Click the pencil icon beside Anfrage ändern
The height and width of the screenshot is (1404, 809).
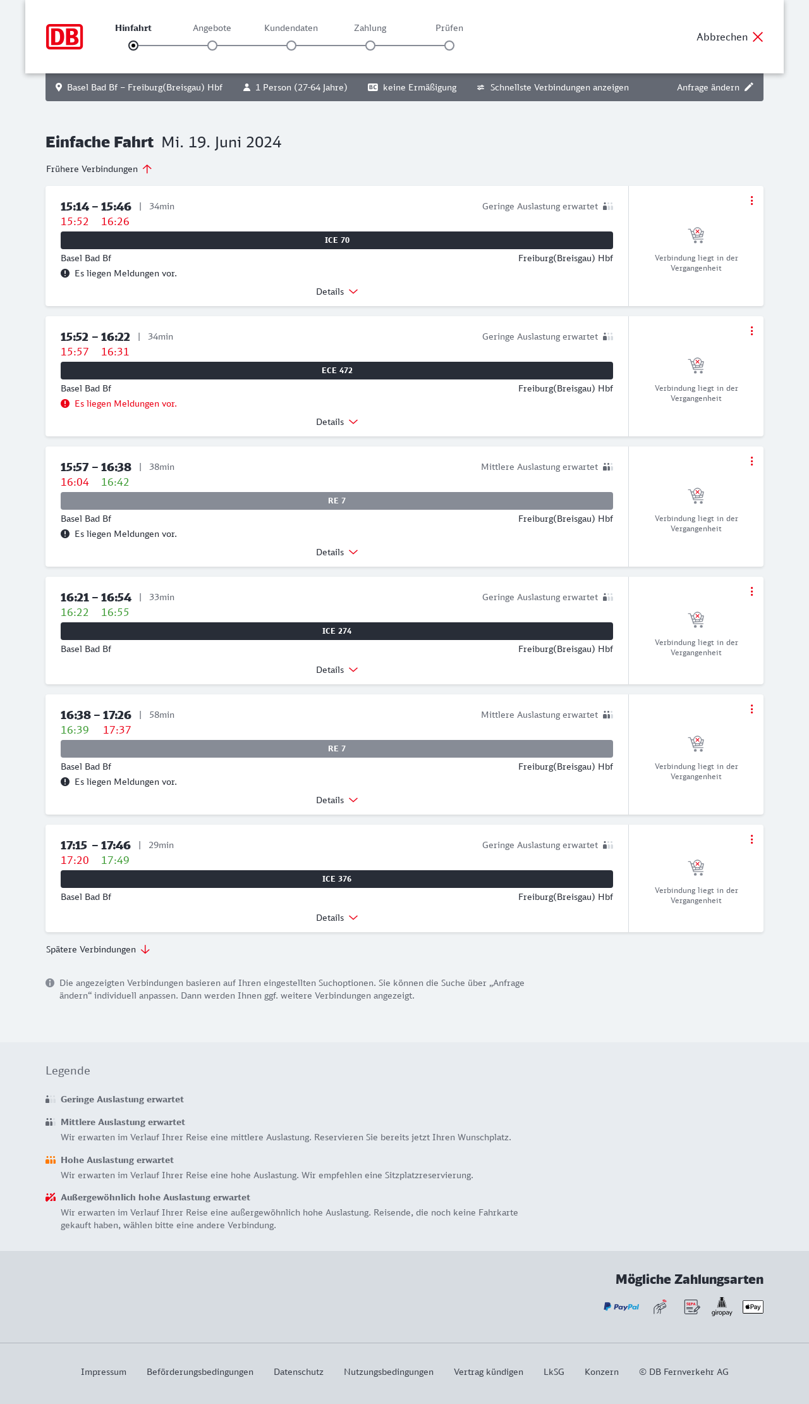point(749,87)
